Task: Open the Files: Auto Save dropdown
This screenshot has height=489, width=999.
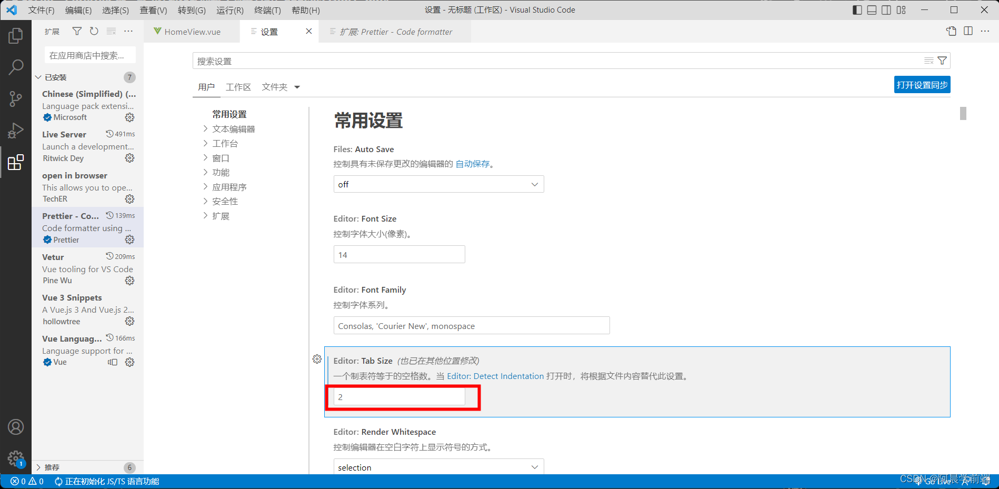Action: tap(438, 184)
